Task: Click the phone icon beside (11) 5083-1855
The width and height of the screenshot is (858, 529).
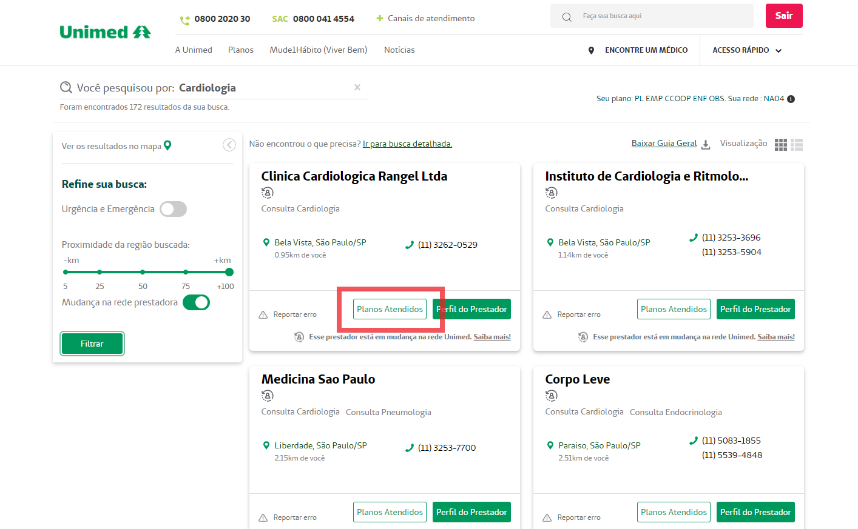Action: coord(693,441)
